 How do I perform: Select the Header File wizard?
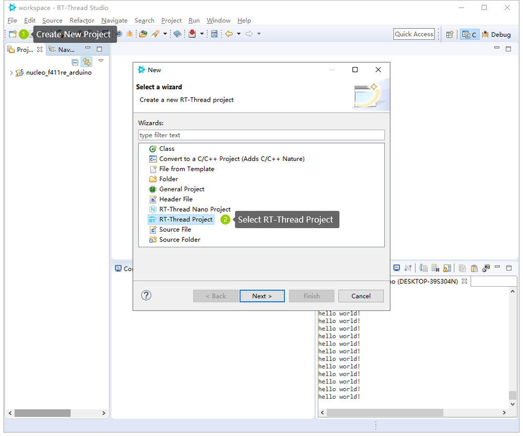point(171,199)
